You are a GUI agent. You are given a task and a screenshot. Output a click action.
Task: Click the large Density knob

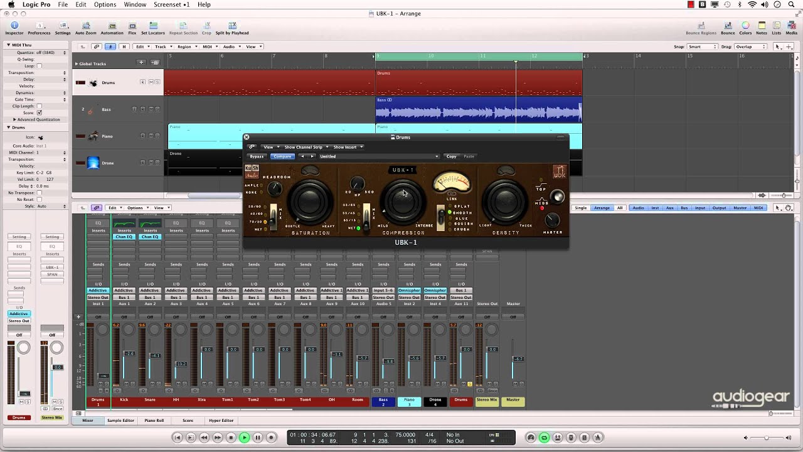pyautogui.click(x=506, y=202)
